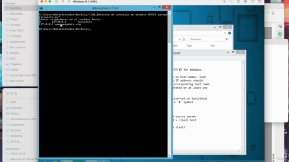Click the VM power button in the toolbar
Viewport: 289px width, 162px height.
(56, 1)
